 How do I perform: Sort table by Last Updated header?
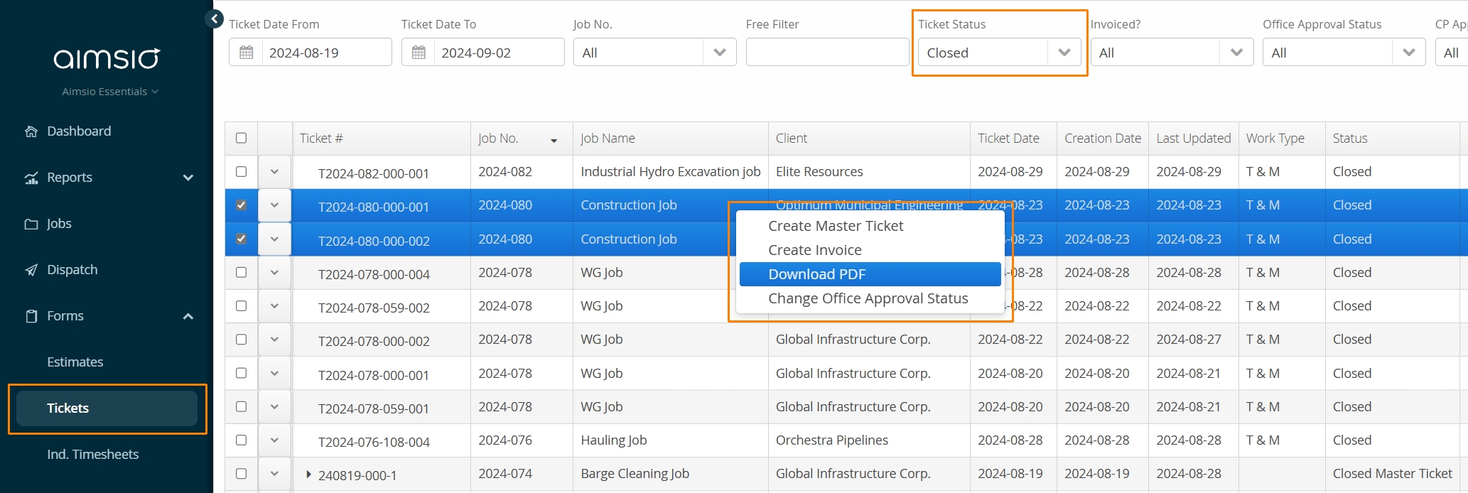click(x=1194, y=139)
